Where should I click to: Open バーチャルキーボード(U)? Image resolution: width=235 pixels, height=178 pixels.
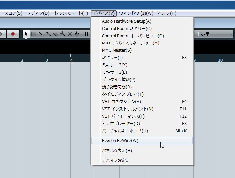tap(142, 131)
